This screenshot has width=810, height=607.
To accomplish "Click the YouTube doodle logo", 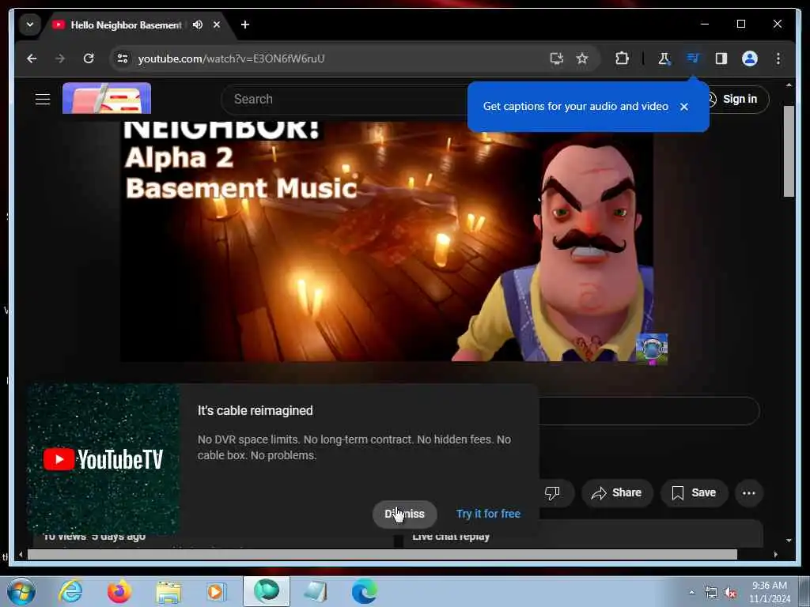I will (107, 98).
